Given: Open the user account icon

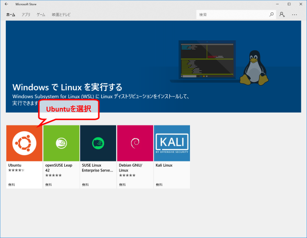Looking at the screenshot, I should click(x=282, y=14).
